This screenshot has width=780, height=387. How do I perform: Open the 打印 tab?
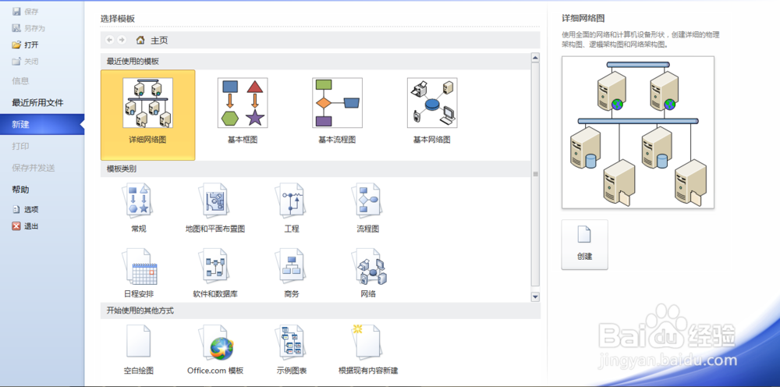tap(20, 146)
